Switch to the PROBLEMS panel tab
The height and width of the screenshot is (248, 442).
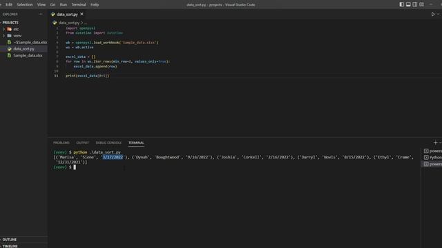(61, 143)
